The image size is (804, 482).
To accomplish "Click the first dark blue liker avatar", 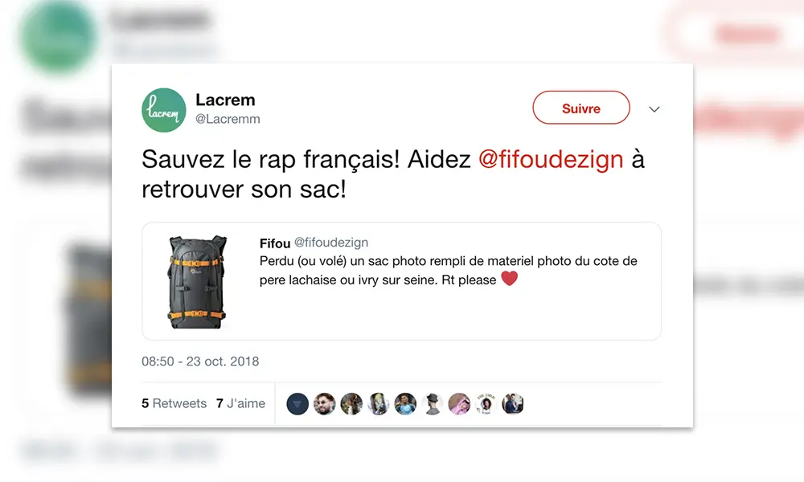I will click(x=297, y=404).
